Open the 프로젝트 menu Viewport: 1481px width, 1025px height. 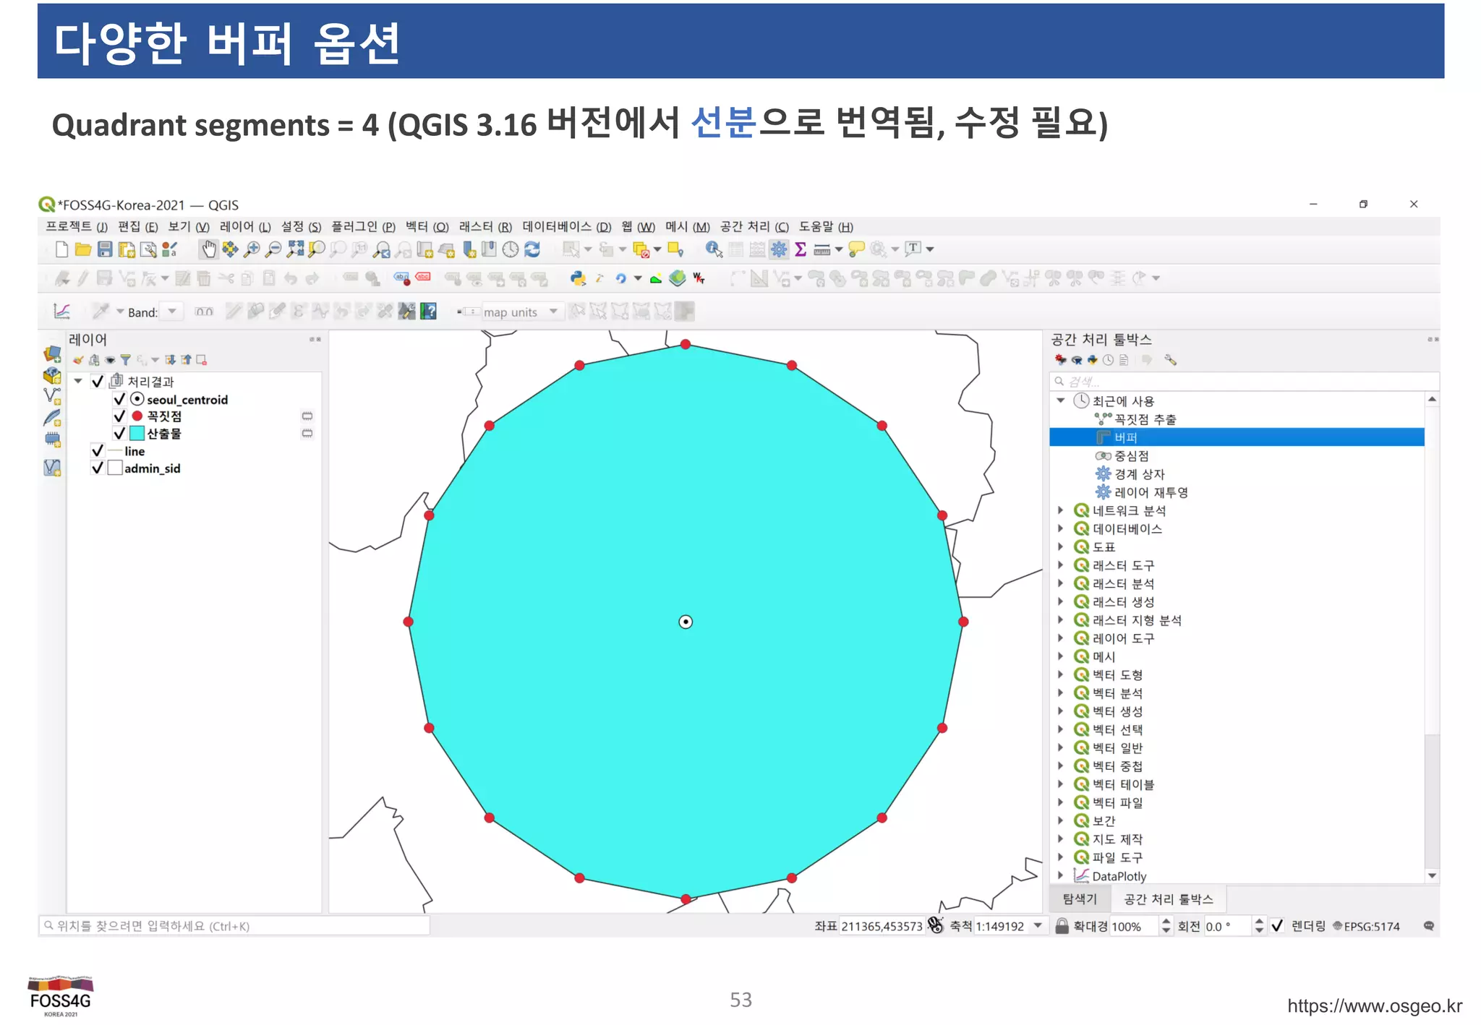[x=76, y=227]
